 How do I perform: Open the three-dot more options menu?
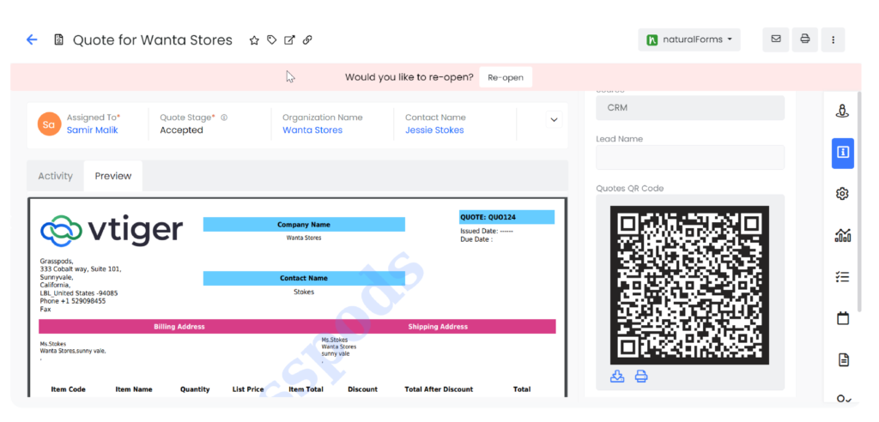pyautogui.click(x=833, y=39)
